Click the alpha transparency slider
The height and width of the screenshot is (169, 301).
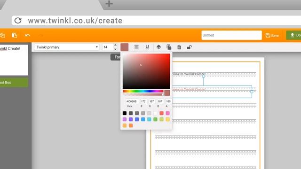pos(143,94)
